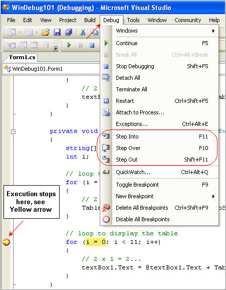This screenshot has height=290, width=226.
Task: Click the 'string[]' declaration in code
Action: 81,149
